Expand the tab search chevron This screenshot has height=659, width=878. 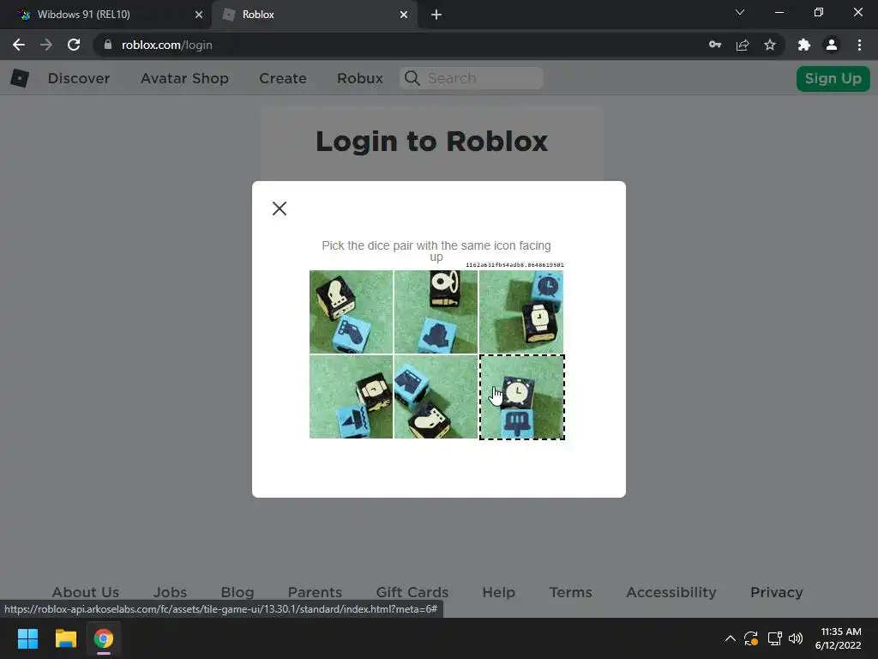coord(740,12)
